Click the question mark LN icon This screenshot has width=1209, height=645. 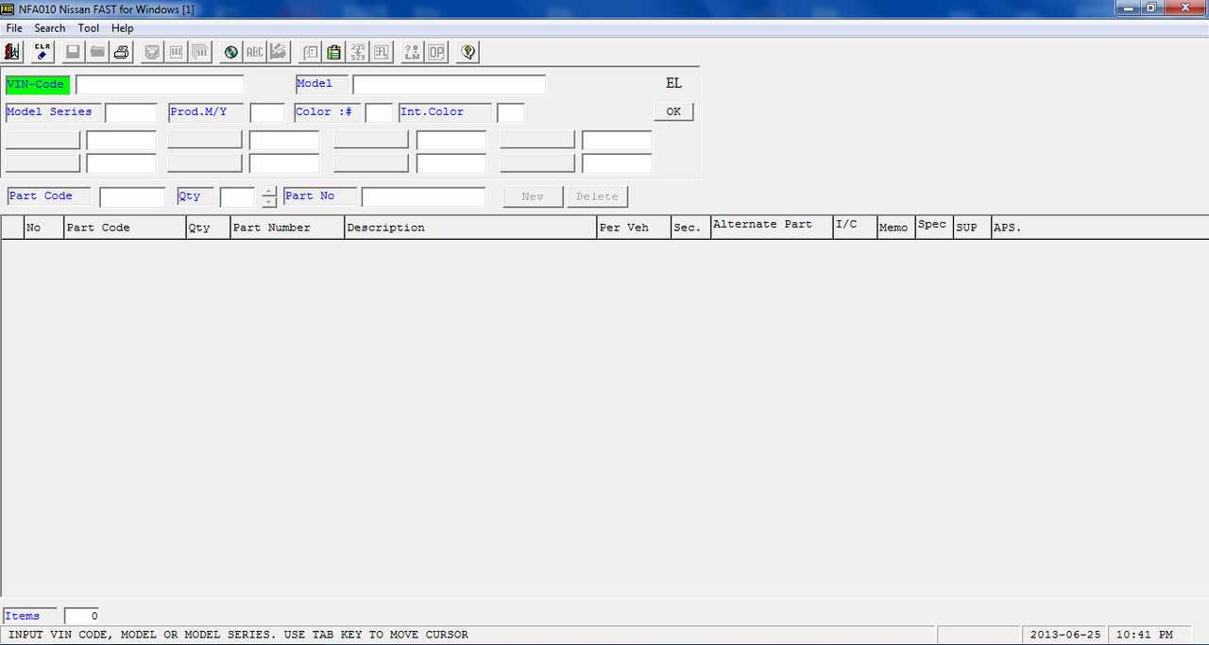tap(412, 52)
